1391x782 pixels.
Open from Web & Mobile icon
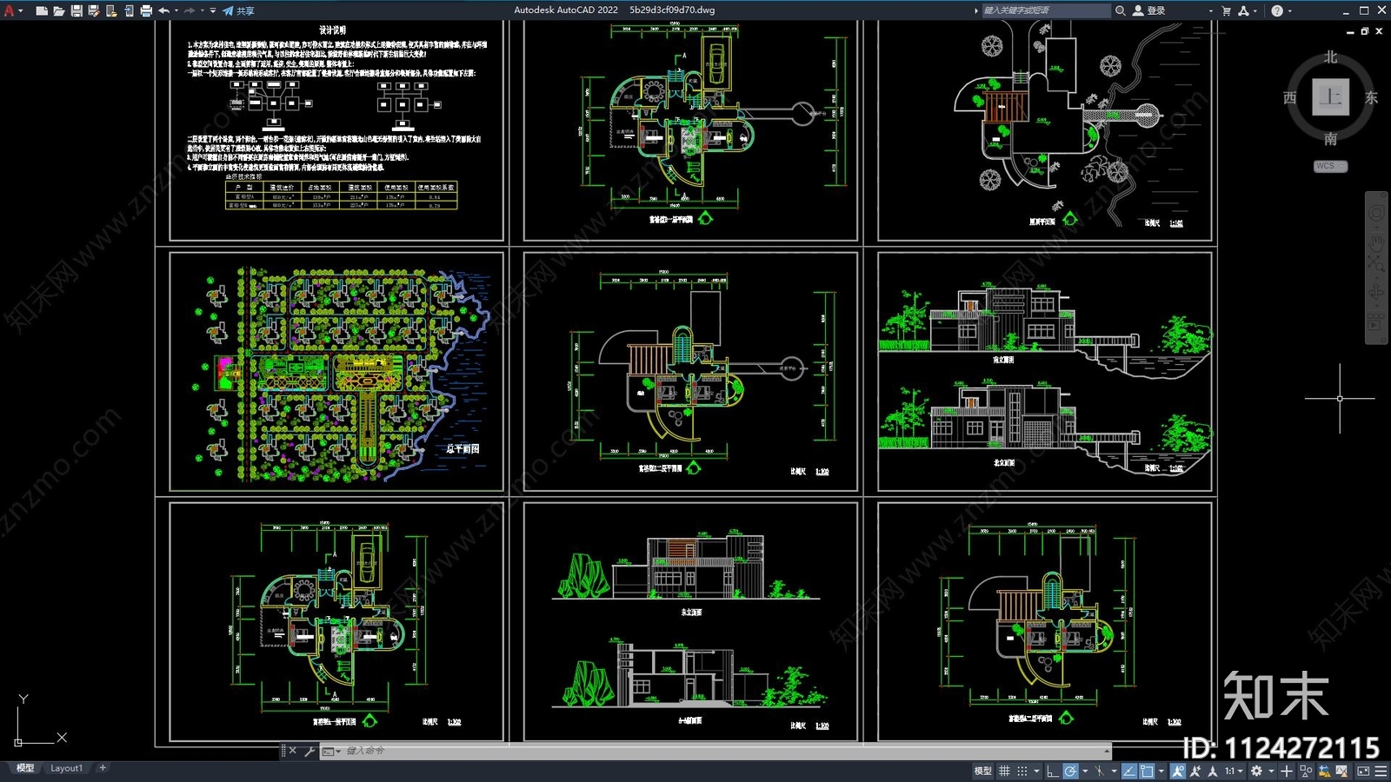click(111, 10)
